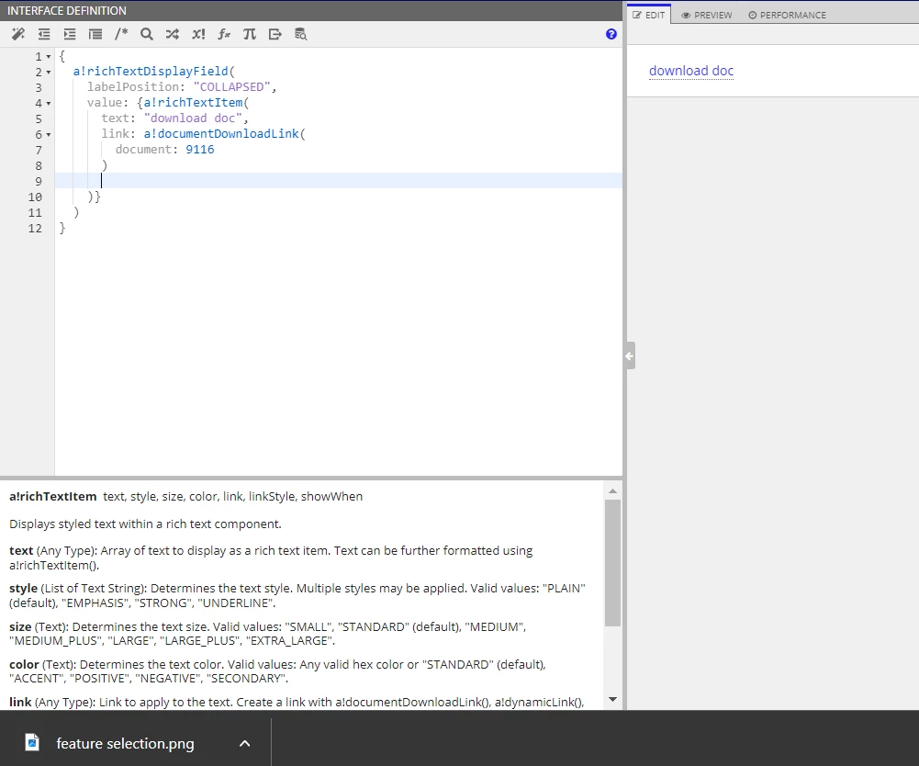Collapse the code fold on line 4
The width and height of the screenshot is (919, 766).
(x=49, y=103)
